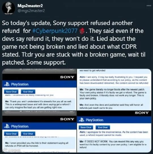The height and width of the screenshot is (154, 153).
Task: Click the red Cyberpunk emoji after the hashtag
Action: coord(82,31)
